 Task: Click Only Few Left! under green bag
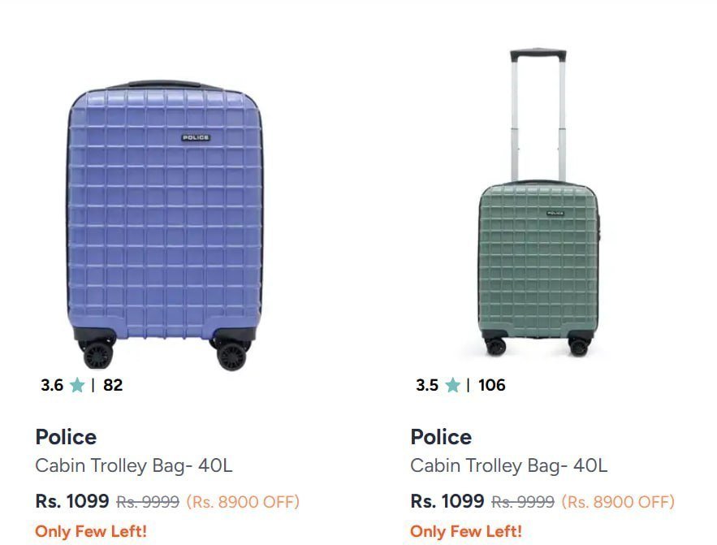click(466, 531)
